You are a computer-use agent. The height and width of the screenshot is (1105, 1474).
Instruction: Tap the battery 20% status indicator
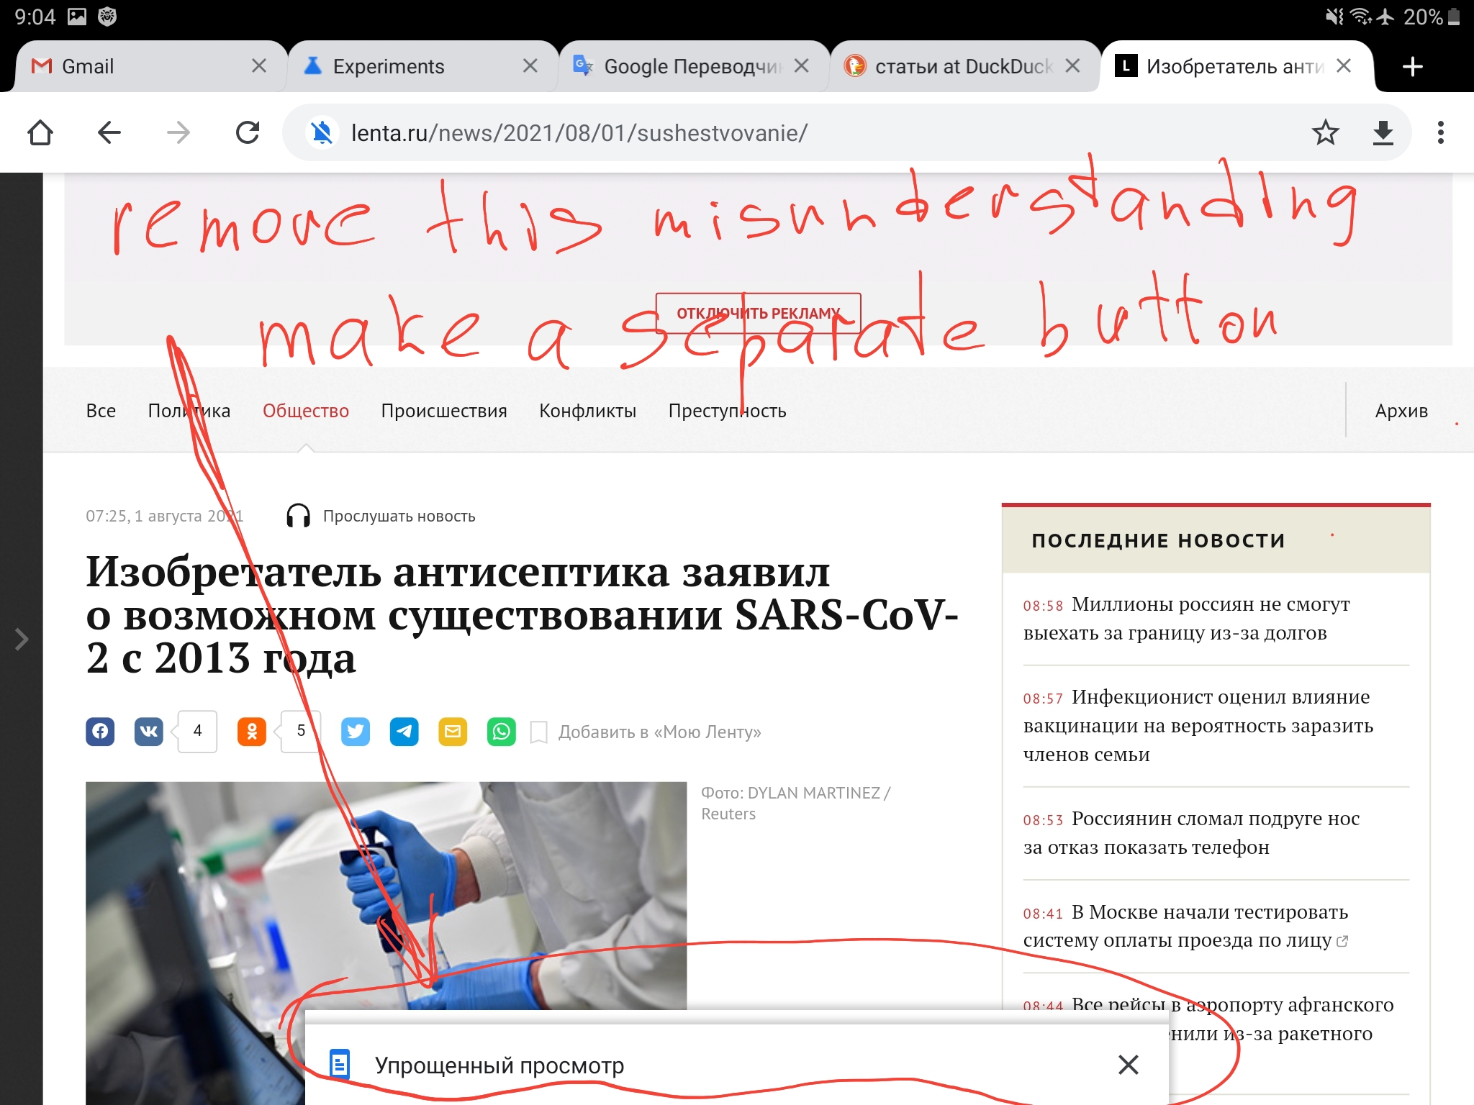point(1431,17)
